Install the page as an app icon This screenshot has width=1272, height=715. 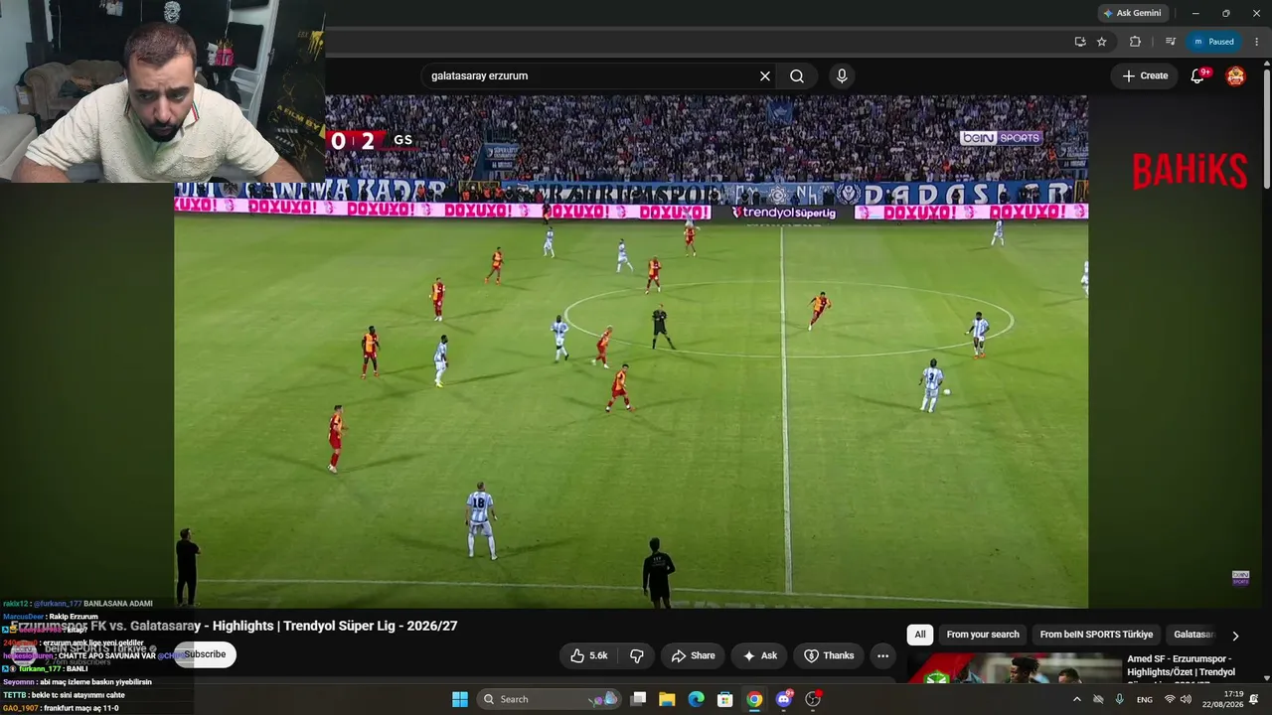1080,42
